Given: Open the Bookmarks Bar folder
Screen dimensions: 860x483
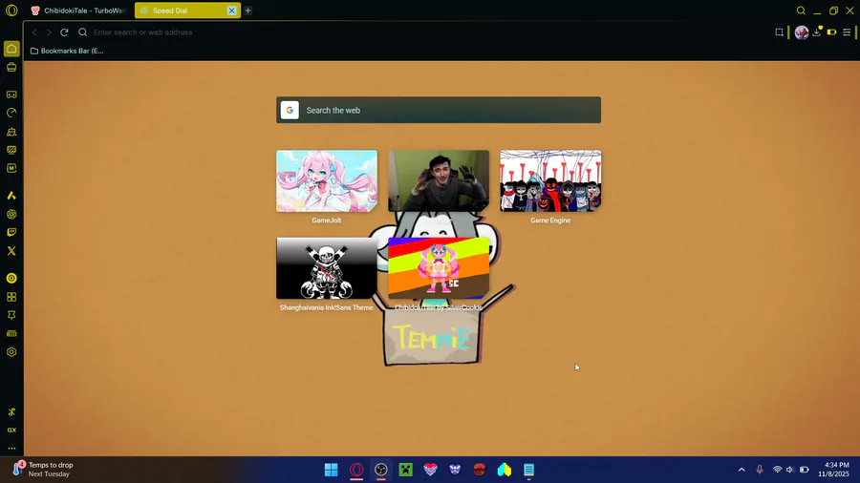Looking at the screenshot, I should click(67, 51).
